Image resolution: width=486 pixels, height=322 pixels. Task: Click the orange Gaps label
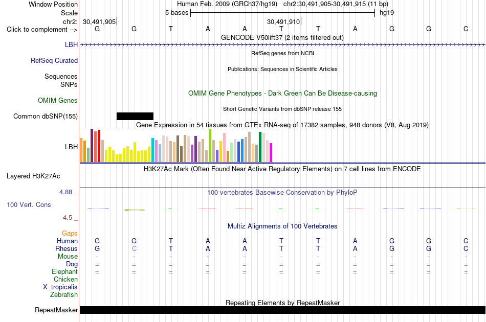click(x=70, y=233)
